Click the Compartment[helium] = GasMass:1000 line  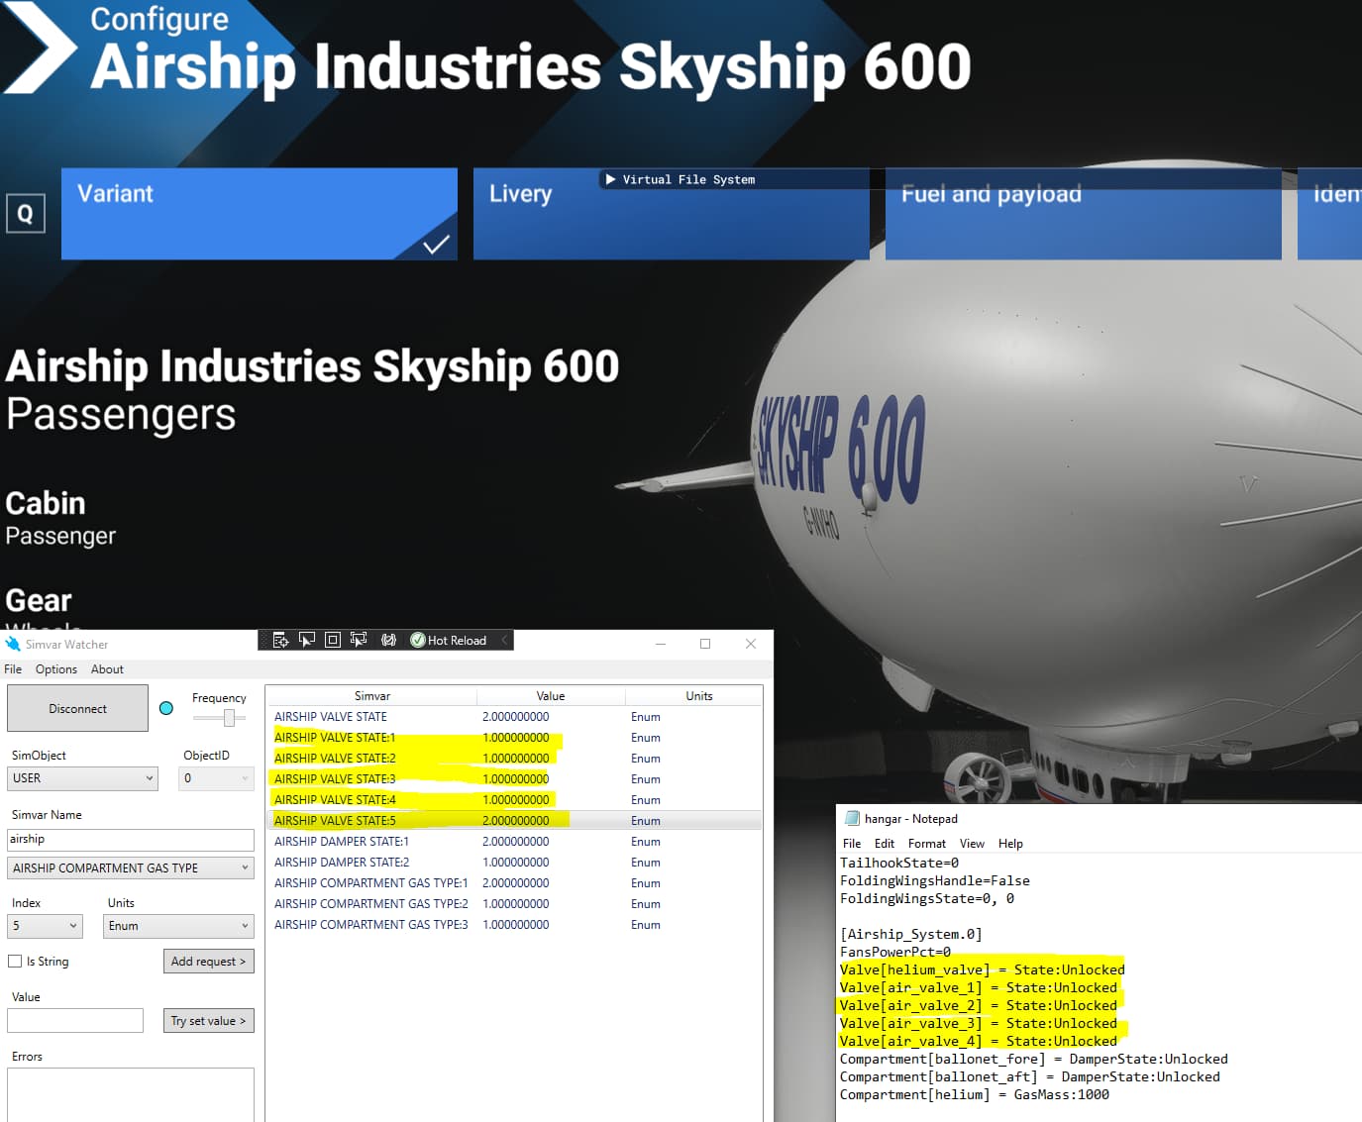(975, 1094)
